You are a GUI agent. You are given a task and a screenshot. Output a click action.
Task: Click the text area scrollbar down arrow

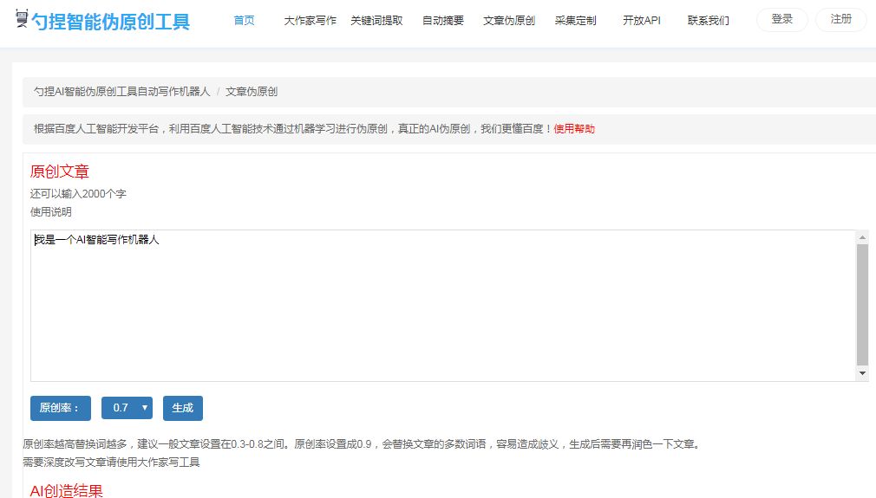[862, 373]
